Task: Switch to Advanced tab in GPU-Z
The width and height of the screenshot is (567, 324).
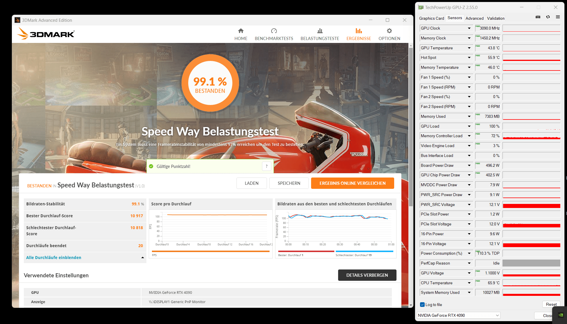Action: click(474, 18)
